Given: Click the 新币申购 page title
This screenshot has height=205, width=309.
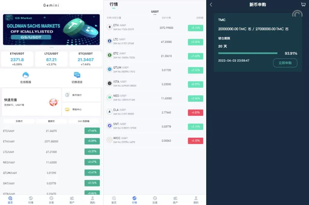Looking at the screenshot, I should (x=257, y=5).
